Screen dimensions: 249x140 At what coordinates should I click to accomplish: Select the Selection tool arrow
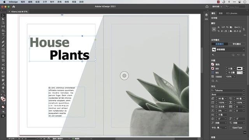pyautogui.click(x=3, y=15)
